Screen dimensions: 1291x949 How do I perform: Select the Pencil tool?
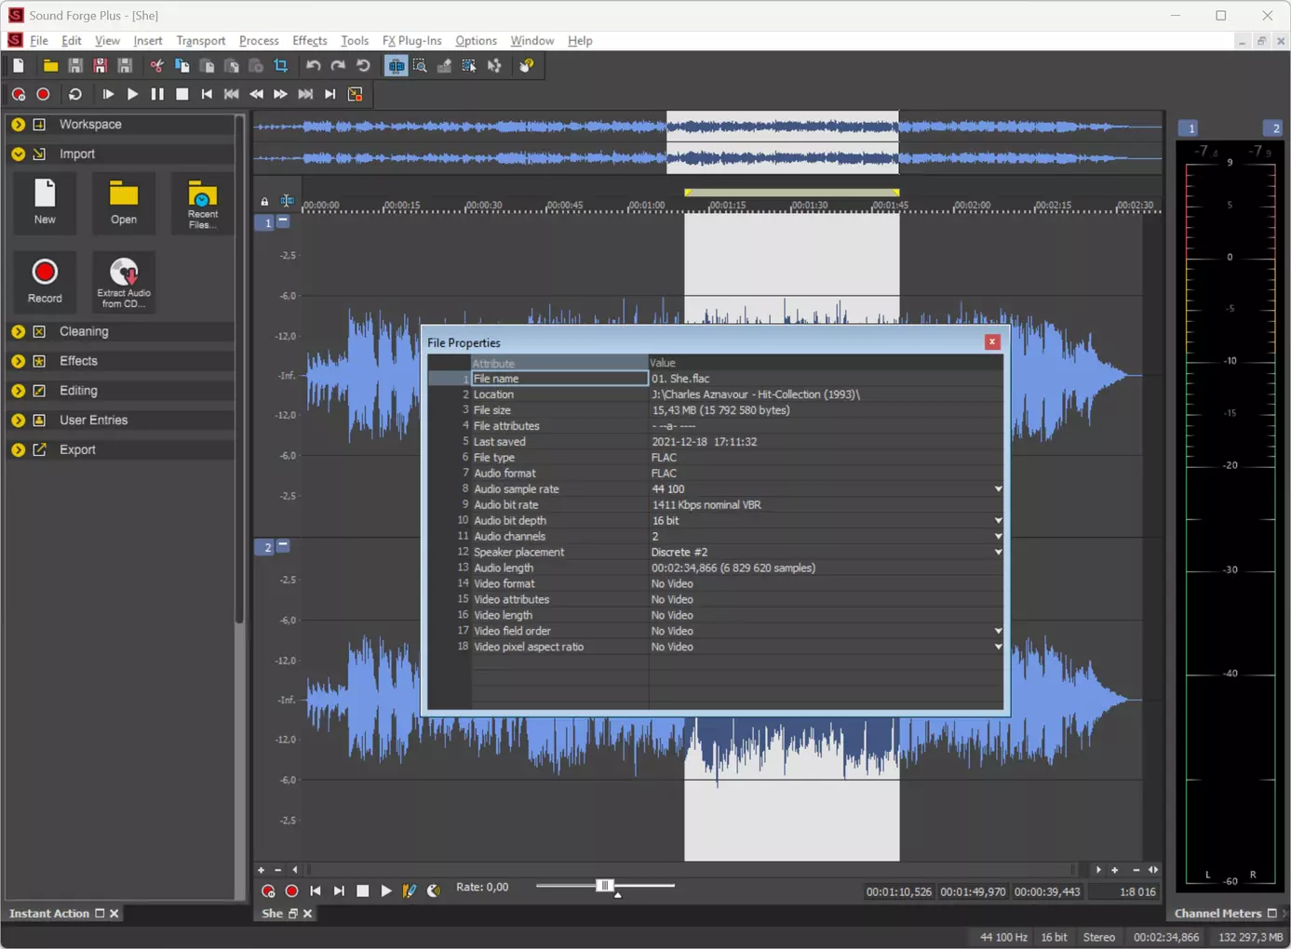click(x=445, y=66)
